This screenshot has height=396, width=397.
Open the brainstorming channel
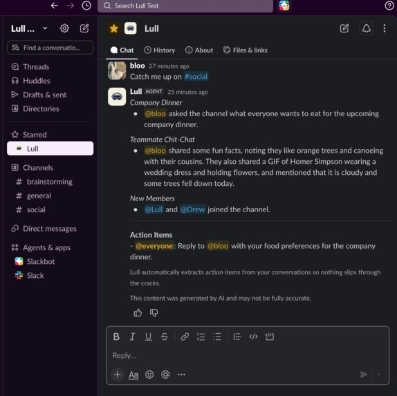click(50, 182)
